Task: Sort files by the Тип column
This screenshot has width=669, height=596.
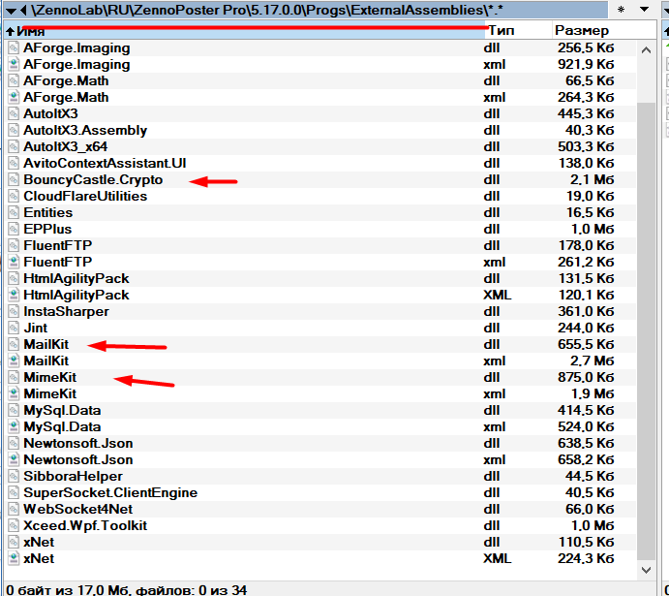Action: pos(519,31)
